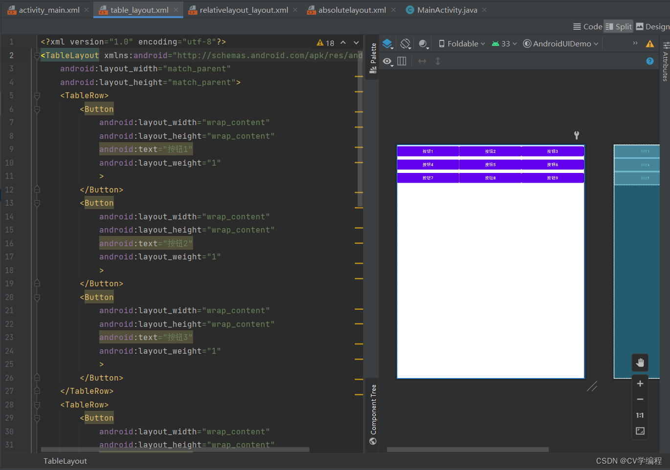Screen dimensions: 670x470
Task: Click the vertical expand arrows icon
Action: pos(438,61)
